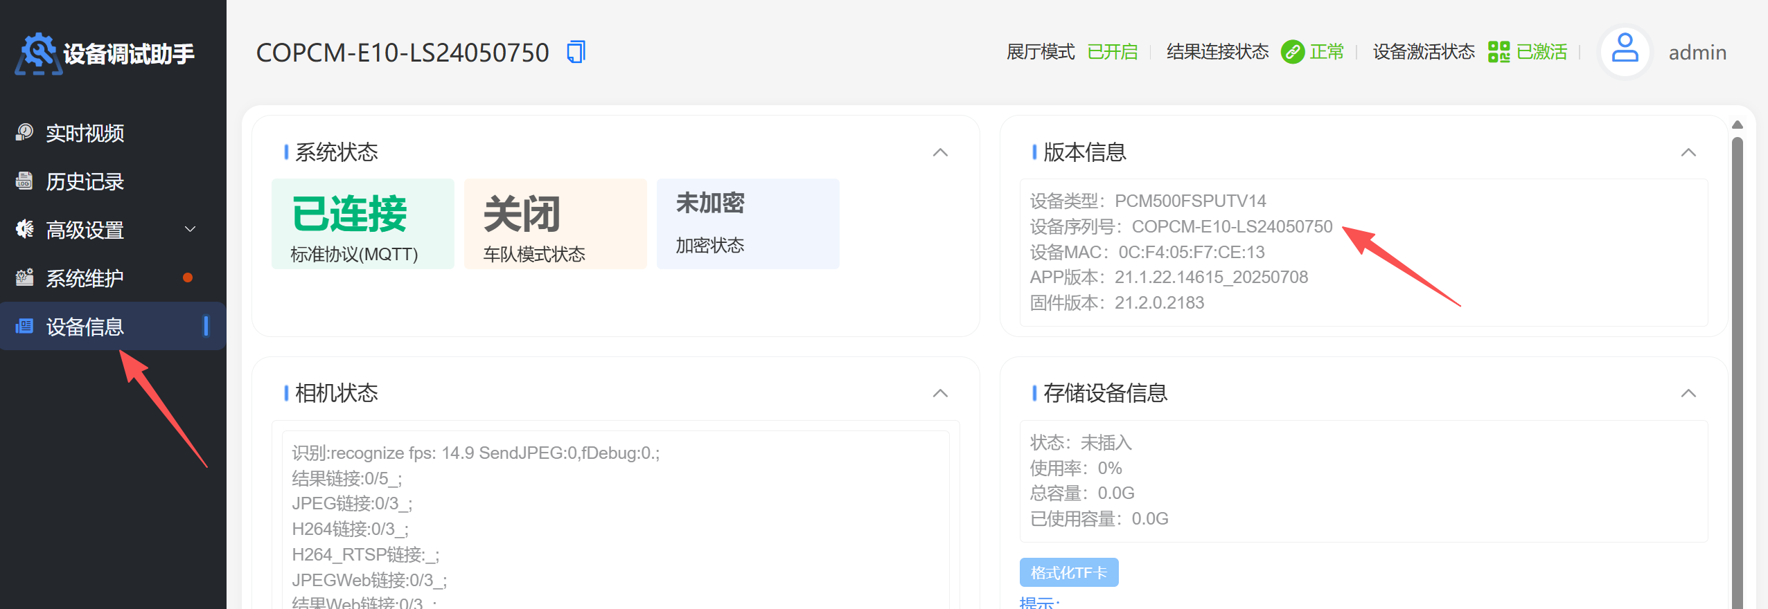
Task: Click the 历史记录 log icon
Action: [x=24, y=181]
